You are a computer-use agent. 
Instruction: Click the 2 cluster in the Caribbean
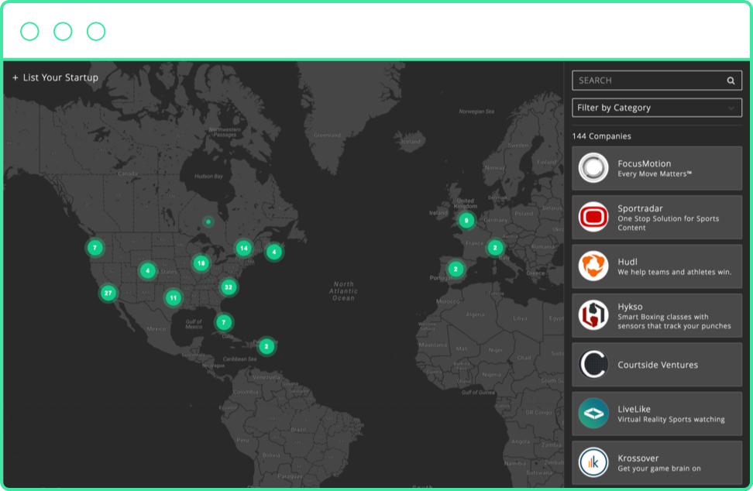click(x=266, y=346)
